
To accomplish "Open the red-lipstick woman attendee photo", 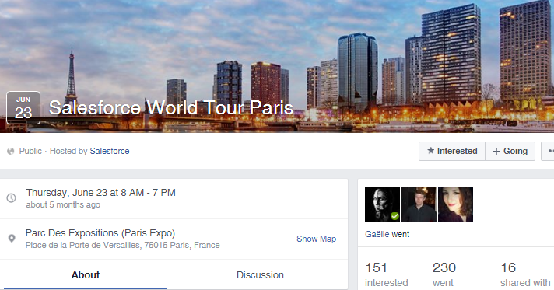I will [x=455, y=204].
